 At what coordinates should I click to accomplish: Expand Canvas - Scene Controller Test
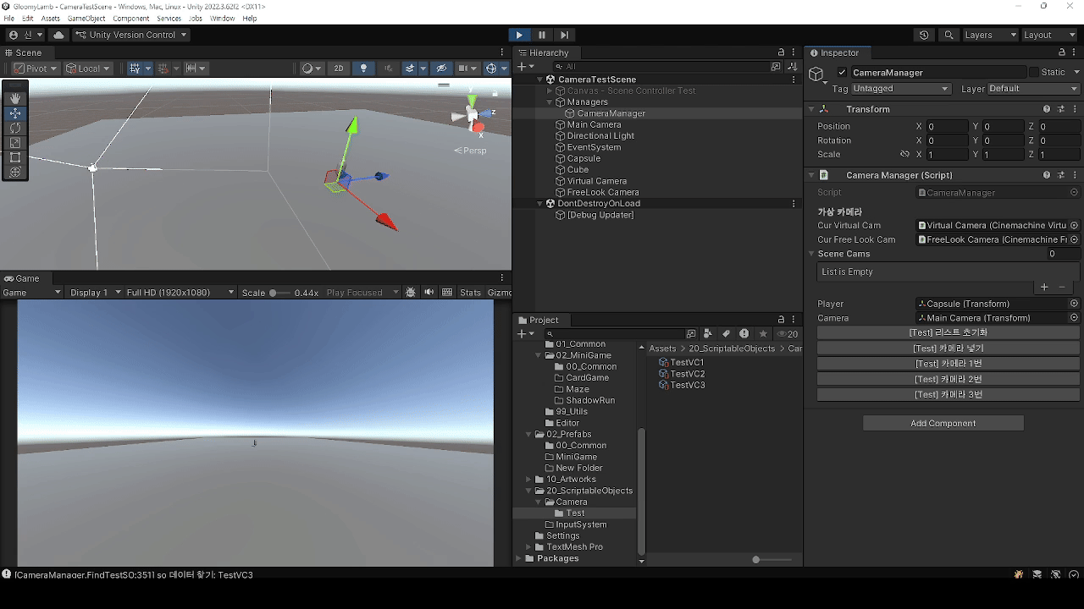549,91
